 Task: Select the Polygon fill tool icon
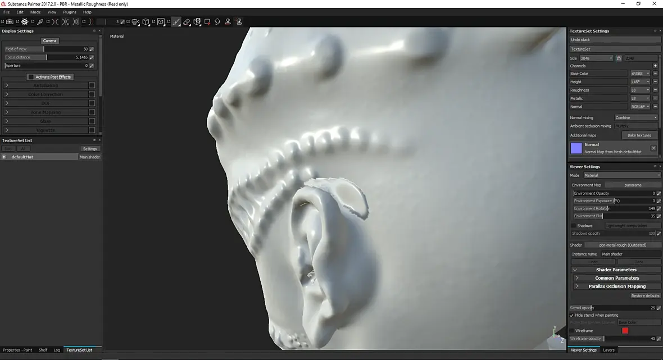coord(207,21)
